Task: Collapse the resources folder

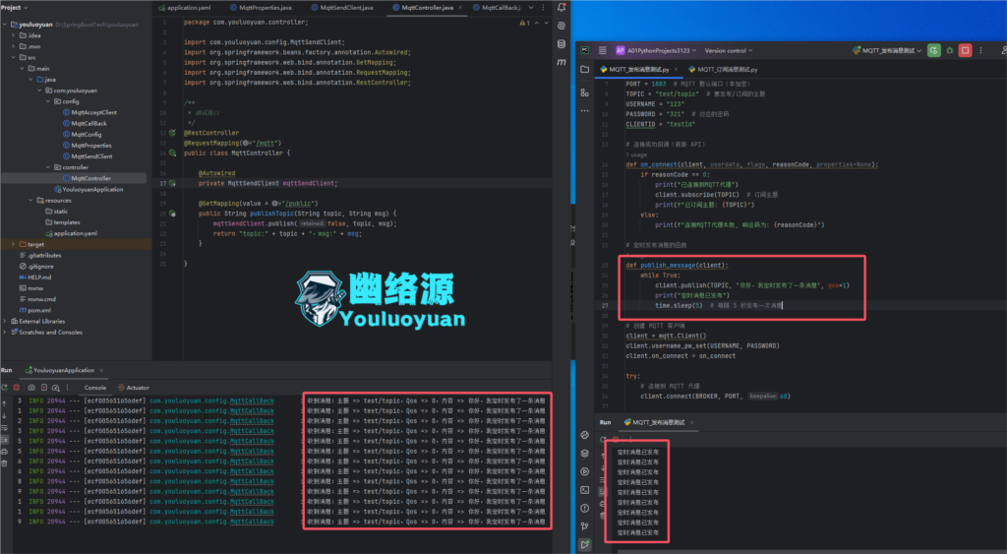Action: pos(30,200)
